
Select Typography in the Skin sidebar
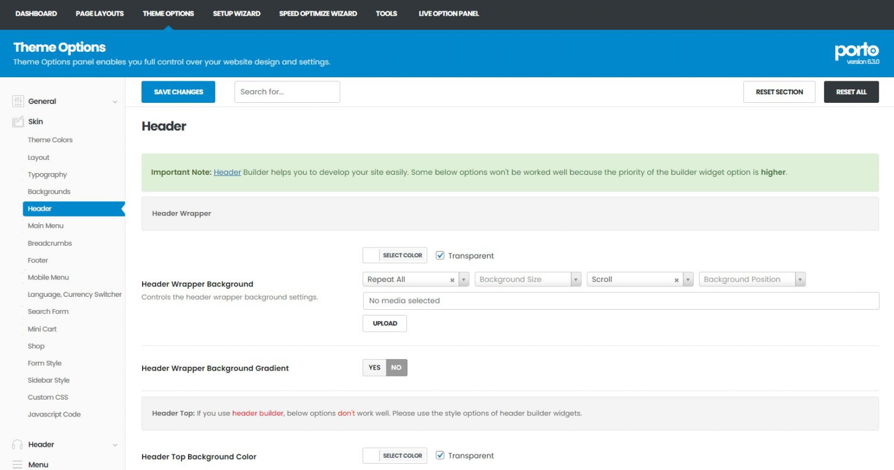point(47,174)
